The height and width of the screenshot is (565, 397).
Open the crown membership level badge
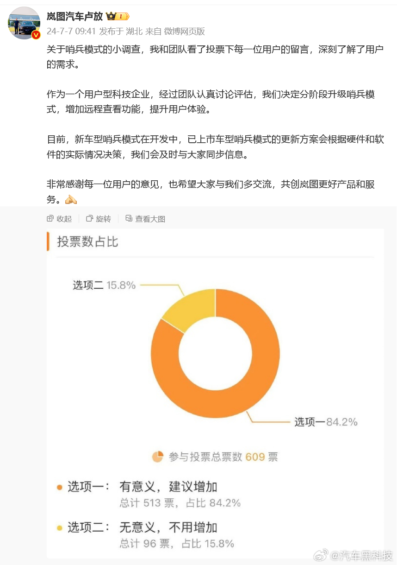click(x=118, y=17)
